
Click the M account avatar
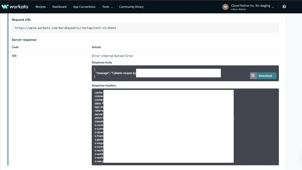(x=225, y=7)
